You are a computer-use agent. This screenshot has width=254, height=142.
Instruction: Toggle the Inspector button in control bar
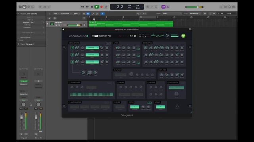pos(24,7)
